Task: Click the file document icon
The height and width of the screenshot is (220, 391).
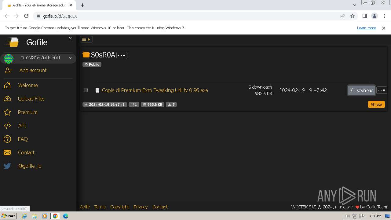Action: pos(97,90)
